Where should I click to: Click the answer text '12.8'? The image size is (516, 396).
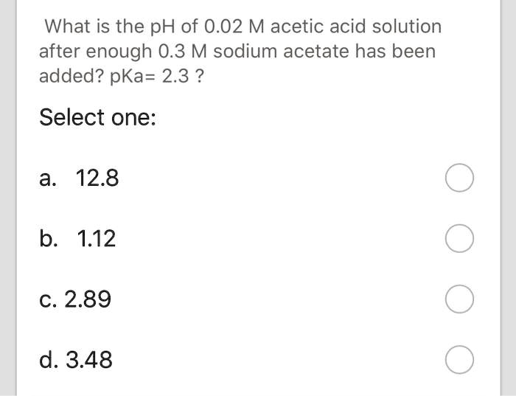(97, 178)
